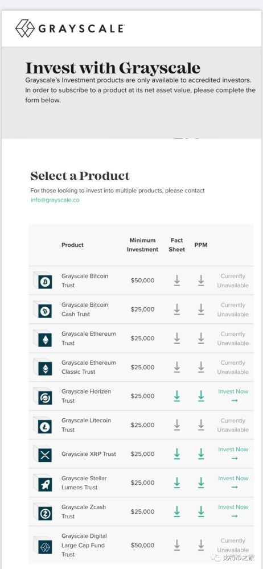Screen dimensions: 263x569
Task: Download the Stellar Lumens Trust fact sheet
Action: 177,483
